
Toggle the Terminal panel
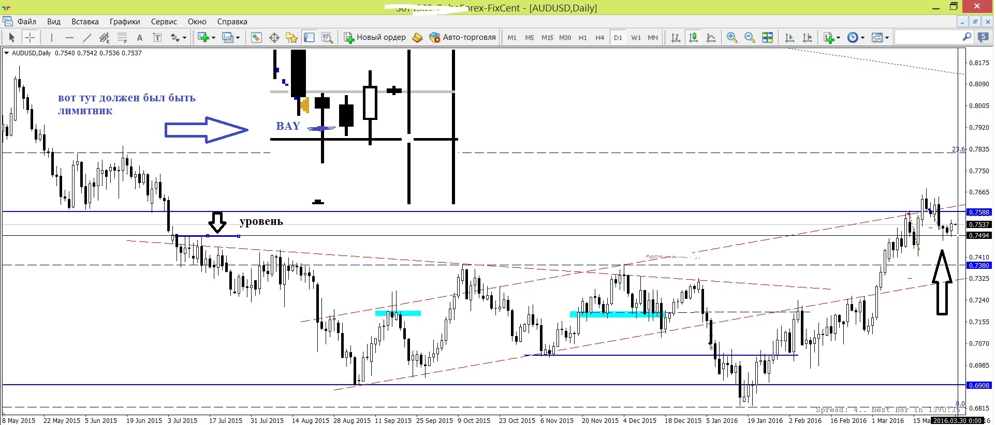pyautogui.click(x=309, y=37)
